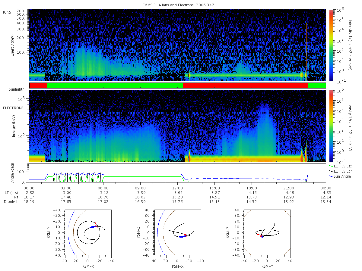Screen dimensions: 362x271
Task: Click the 15:00 time tick label
Action: point(214,188)
